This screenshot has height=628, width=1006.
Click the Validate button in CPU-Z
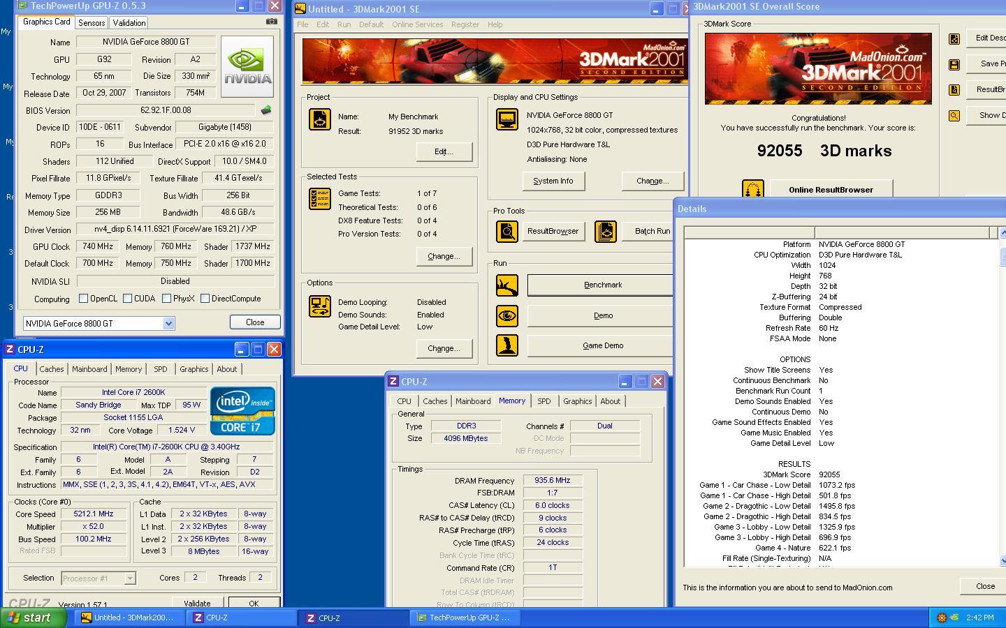tap(197, 603)
